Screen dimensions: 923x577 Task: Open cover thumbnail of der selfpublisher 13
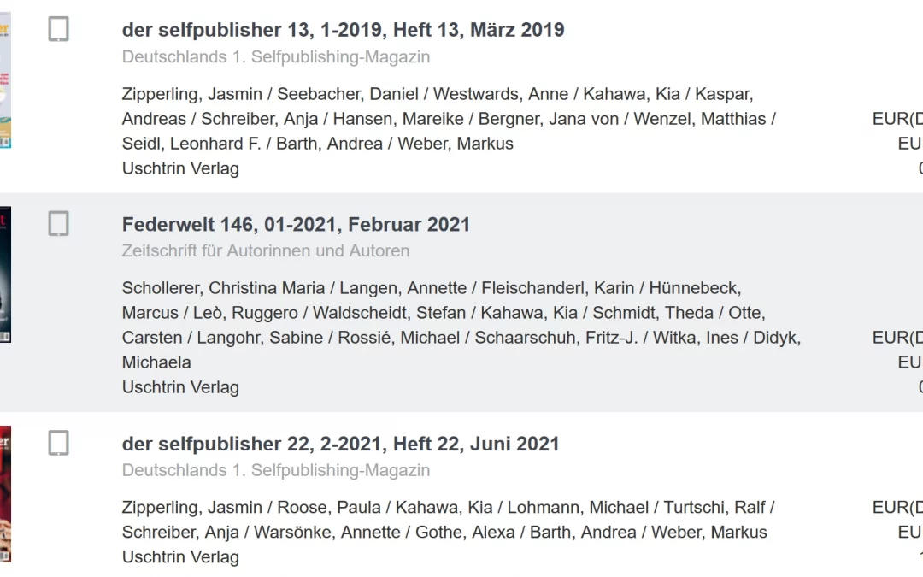[5, 81]
